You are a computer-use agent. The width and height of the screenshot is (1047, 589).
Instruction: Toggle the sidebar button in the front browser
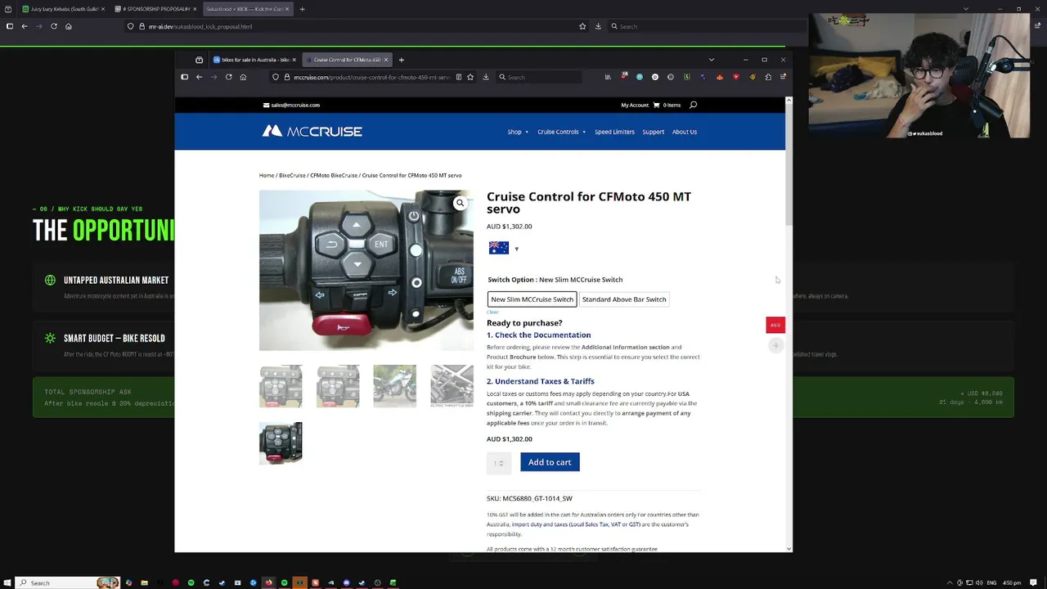click(184, 77)
